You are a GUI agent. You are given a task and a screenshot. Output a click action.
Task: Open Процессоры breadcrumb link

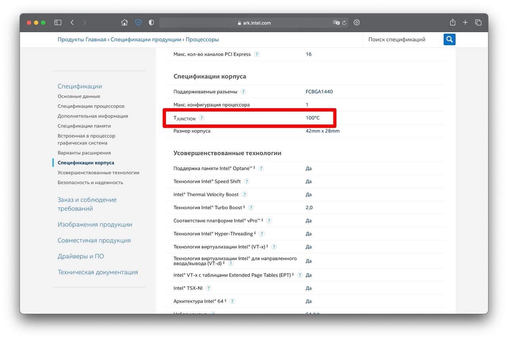(x=202, y=40)
